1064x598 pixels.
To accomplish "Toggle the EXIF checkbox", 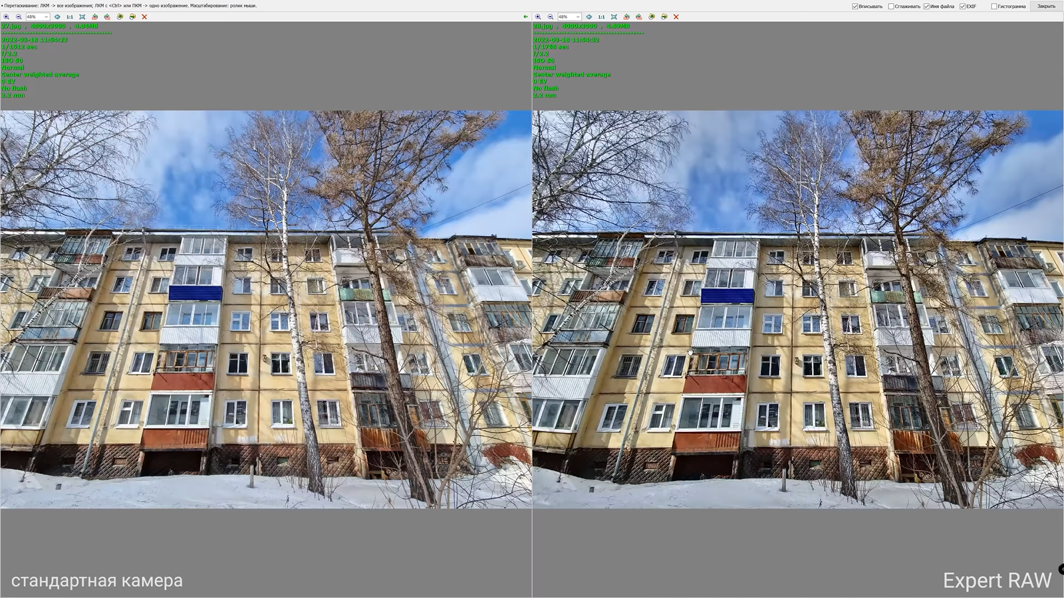I will (x=962, y=7).
